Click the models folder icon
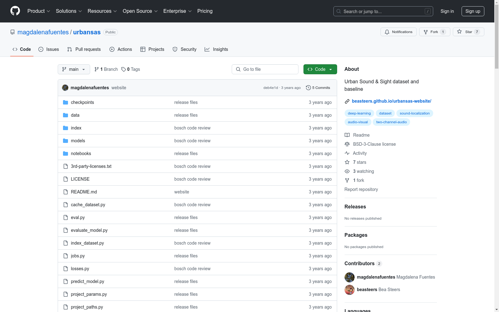499x312 pixels. (x=65, y=141)
